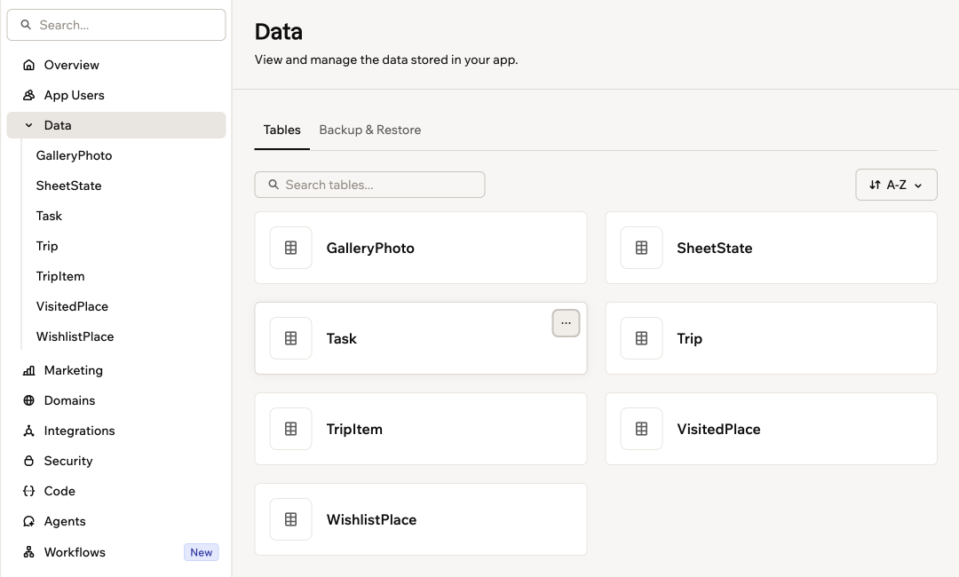The height and width of the screenshot is (577, 959).
Task: Collapse the Data section chevron
Action: pos(28,125)
